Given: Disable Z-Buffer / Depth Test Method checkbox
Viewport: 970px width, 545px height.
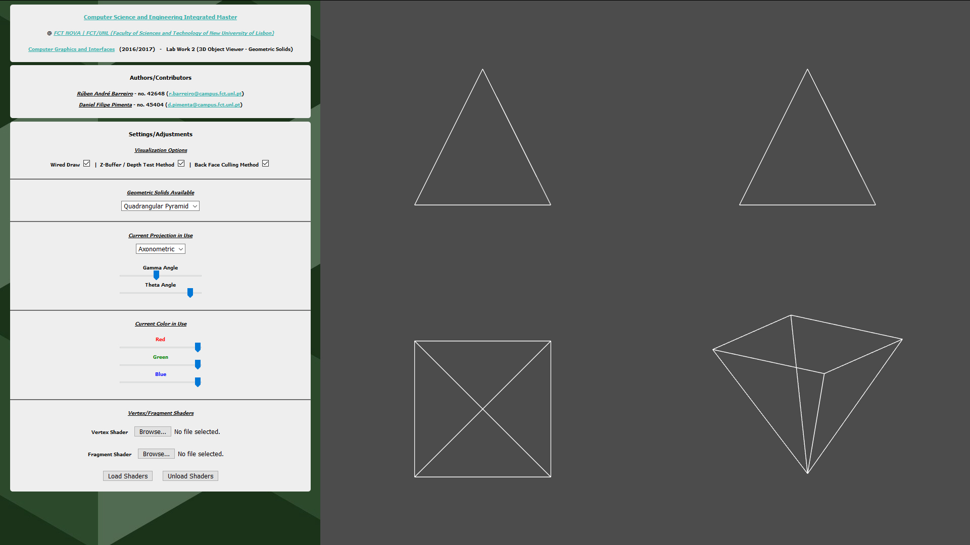Looking at the screenshot, I should coord(181,163).
